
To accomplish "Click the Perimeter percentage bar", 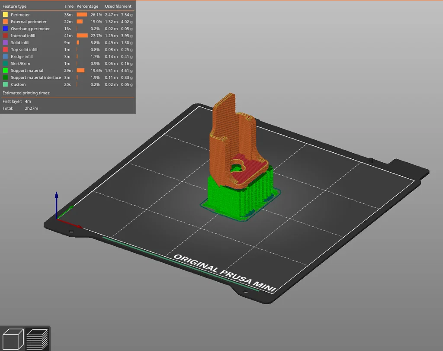I will pos(82,14).
